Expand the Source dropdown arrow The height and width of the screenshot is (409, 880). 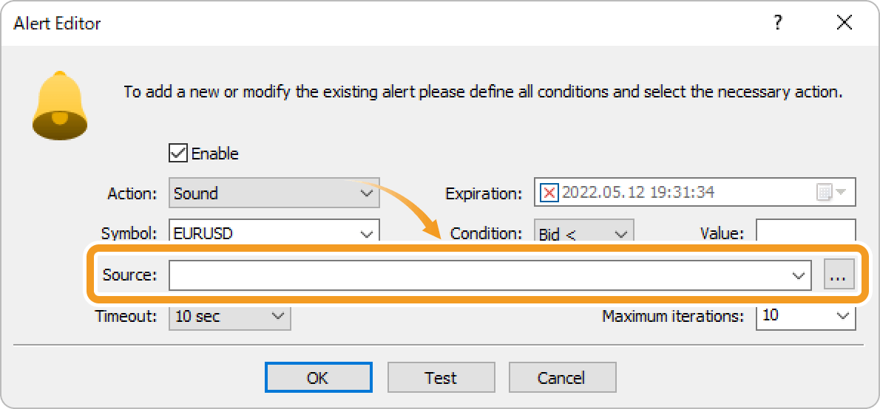coord(799,275)
